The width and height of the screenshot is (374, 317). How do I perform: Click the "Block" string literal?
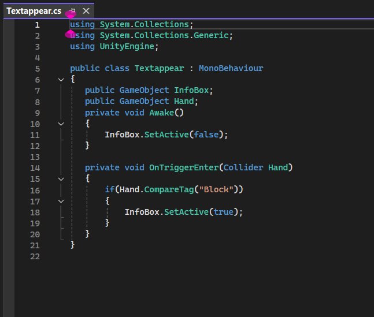(x=214, y=190)
